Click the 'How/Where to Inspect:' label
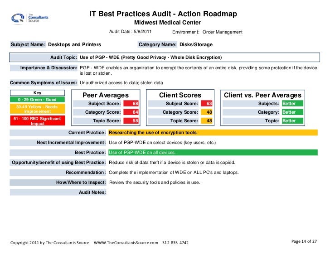Screen dimensions: 330x255 (x=58, y=182)
